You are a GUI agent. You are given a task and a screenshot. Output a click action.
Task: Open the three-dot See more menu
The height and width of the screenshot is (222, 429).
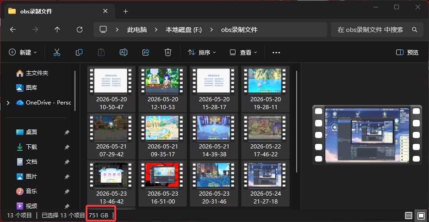point(276,52)
